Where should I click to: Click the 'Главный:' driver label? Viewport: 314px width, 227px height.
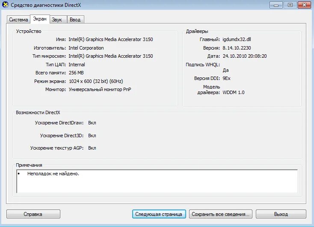click(210, 39)
